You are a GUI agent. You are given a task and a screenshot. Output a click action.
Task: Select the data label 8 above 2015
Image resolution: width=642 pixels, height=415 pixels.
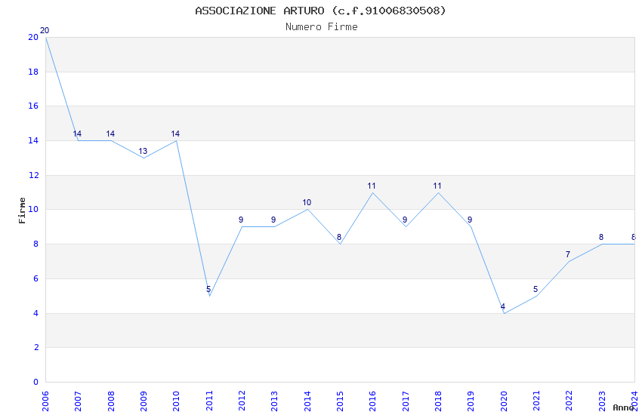point(339,238)
